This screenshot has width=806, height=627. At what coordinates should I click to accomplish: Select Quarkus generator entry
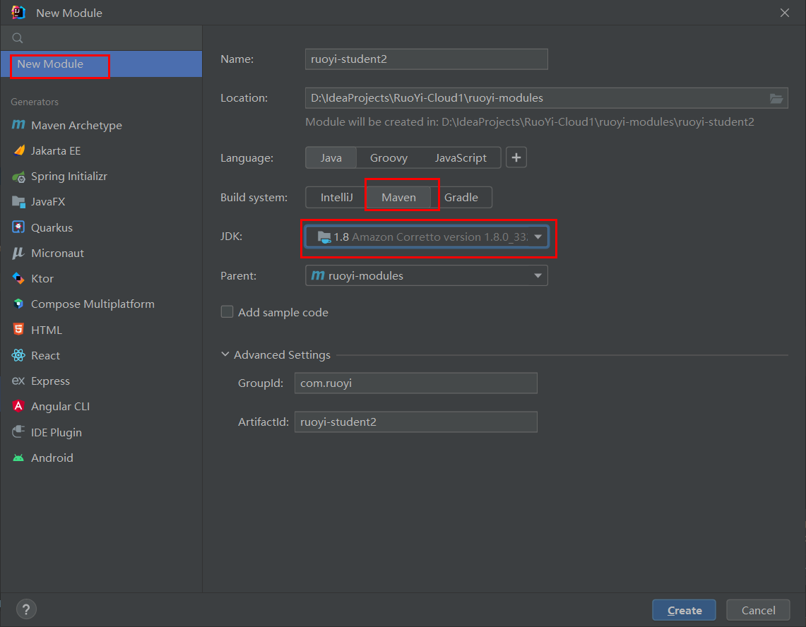click(x=101, y=227)
